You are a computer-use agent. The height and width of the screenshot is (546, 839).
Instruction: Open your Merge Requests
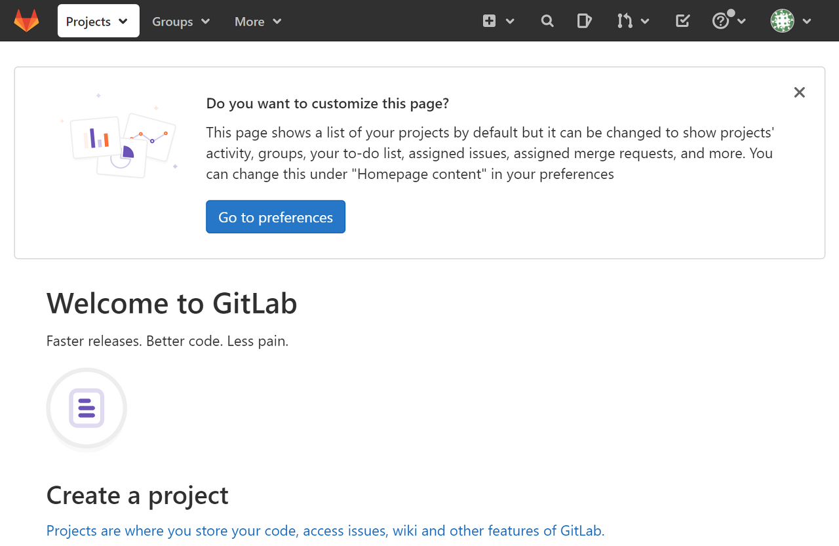627,20
